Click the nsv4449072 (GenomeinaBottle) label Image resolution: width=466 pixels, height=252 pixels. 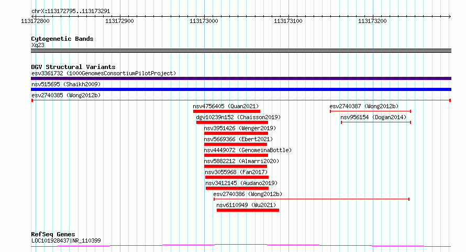(248, 150)
